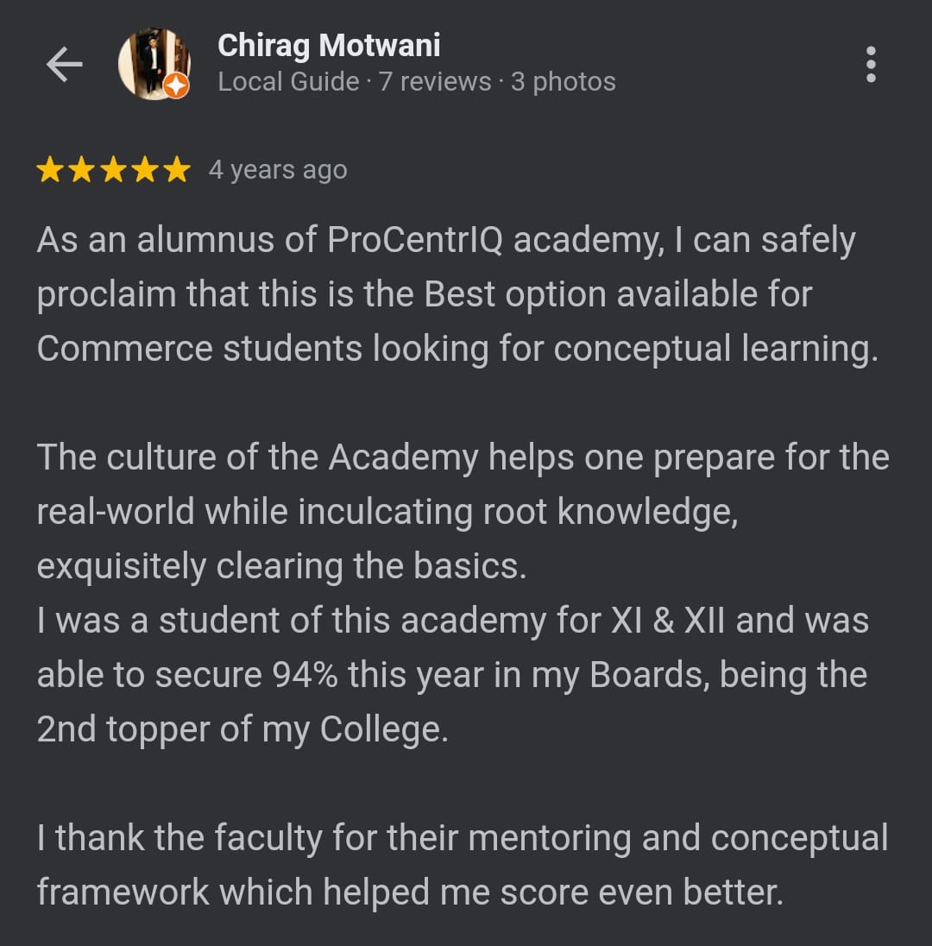Viewport: 932px width, 946px height.
Task: Click the word 'ProCentrIQ' in the review
Action: 415,241
